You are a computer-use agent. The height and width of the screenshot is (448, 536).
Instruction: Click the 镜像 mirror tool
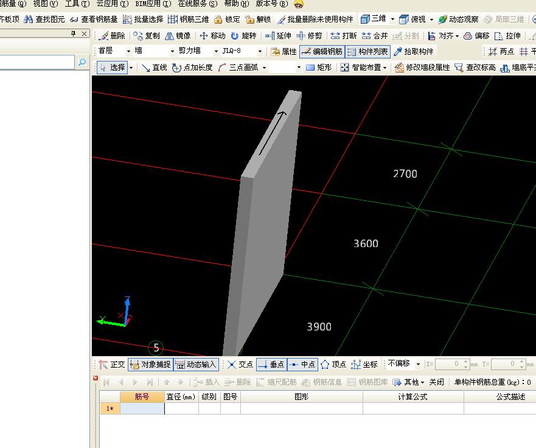click(x=179, y=35)
